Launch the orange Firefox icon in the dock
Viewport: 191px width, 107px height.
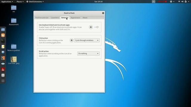[3, 35]
